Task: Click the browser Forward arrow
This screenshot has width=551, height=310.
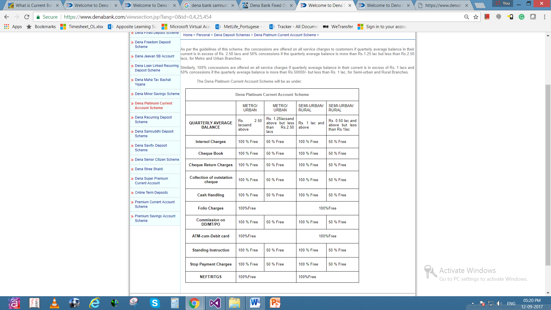Action: click(x=17, y=17)
